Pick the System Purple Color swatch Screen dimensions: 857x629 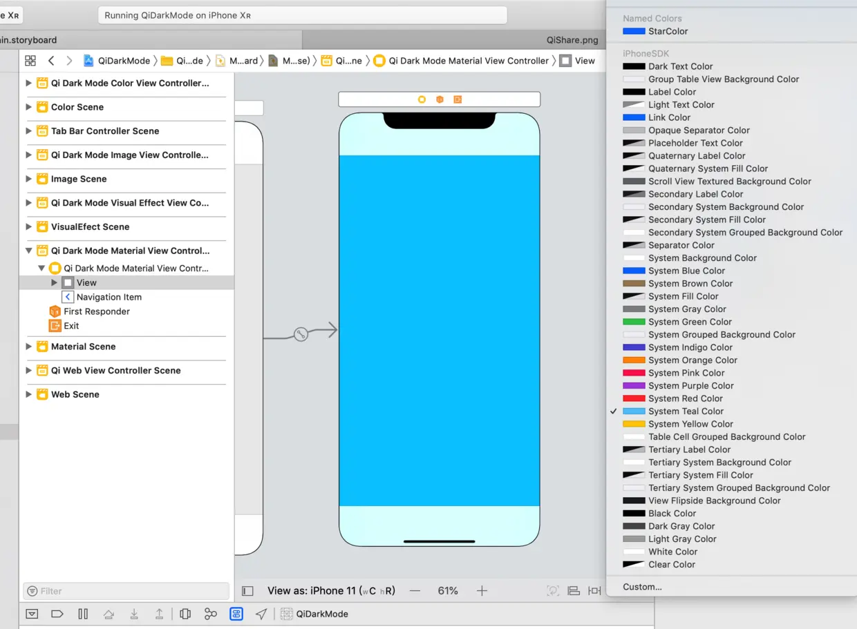pos(634,386)
